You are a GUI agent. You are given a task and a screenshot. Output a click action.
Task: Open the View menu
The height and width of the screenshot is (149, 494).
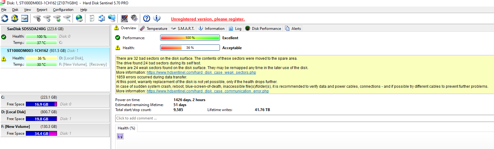click(27, 10)
